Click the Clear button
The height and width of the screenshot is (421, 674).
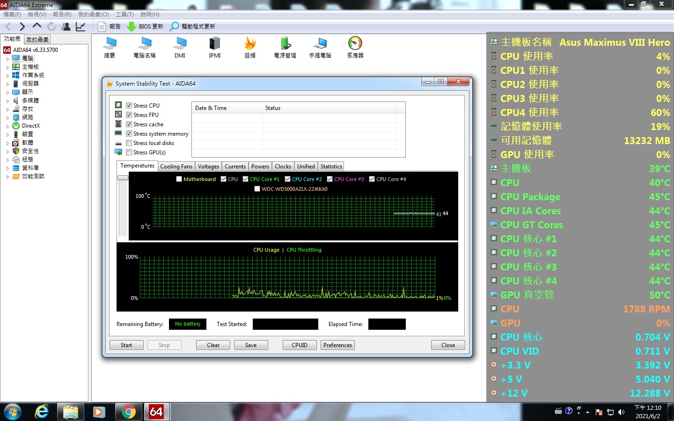[213, 345]
